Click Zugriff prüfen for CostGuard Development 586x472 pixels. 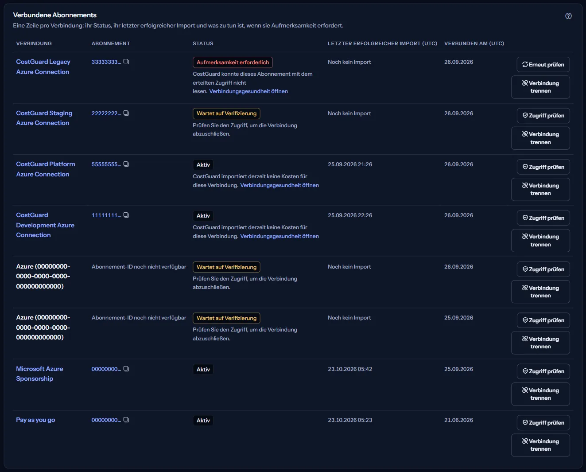(543, 218)
